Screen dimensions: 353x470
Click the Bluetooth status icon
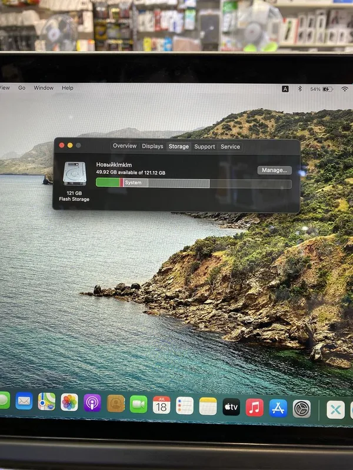click(x=299, y=89)
